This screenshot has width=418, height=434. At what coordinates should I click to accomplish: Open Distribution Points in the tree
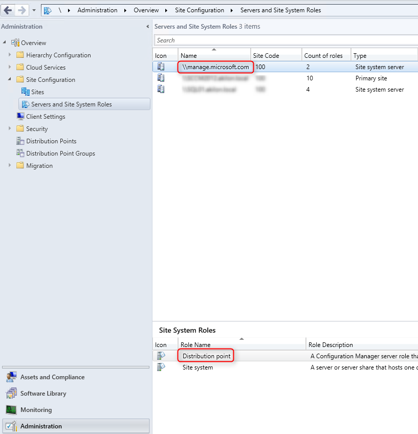[51, 141]
